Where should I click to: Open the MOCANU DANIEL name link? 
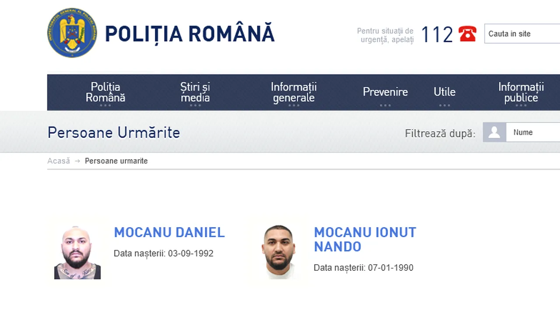click(169, 232)
